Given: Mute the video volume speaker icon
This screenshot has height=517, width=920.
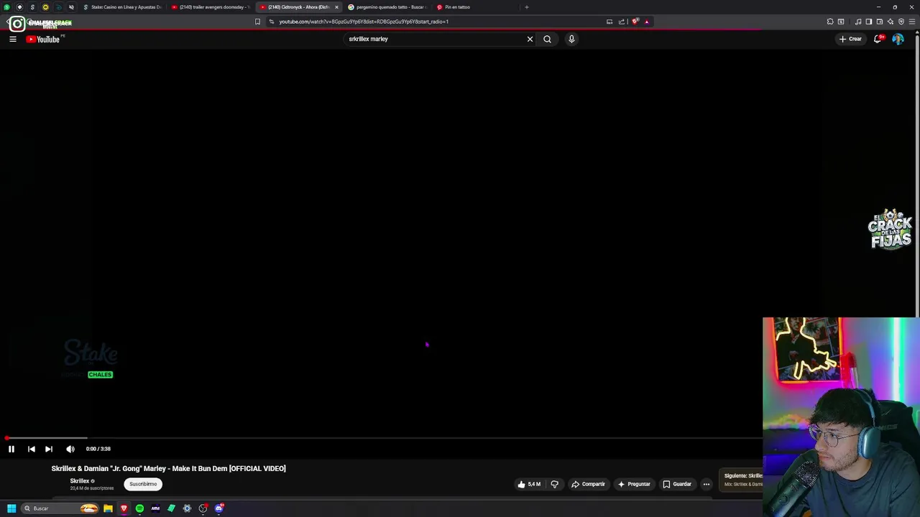Looking at the screenshot, I should 70,449.
